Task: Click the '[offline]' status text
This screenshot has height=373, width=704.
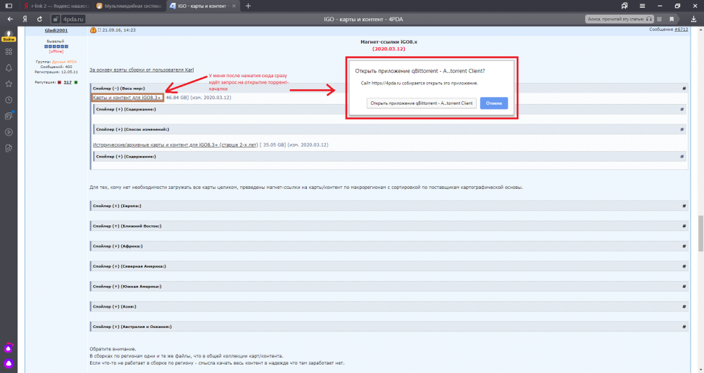Action: (x=56, y=51)
